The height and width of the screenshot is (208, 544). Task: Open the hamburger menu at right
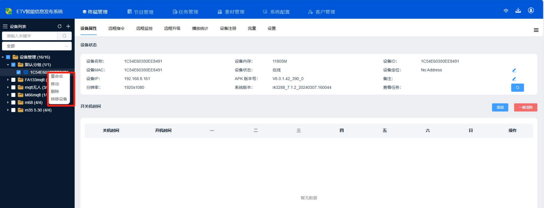coord(536,30)
